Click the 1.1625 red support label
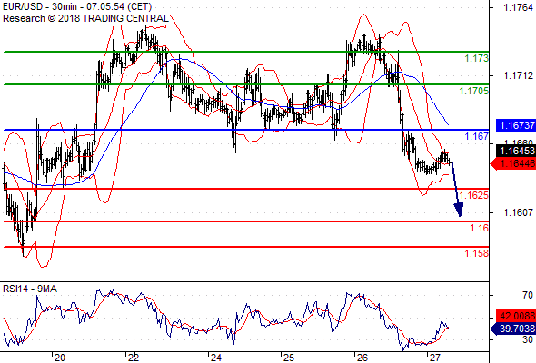The image size is (536, 363). [474, 195]
